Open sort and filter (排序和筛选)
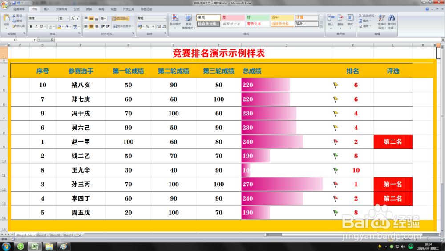Image resolution: width=445 pixels, height=251 pixels. [382, 21]
